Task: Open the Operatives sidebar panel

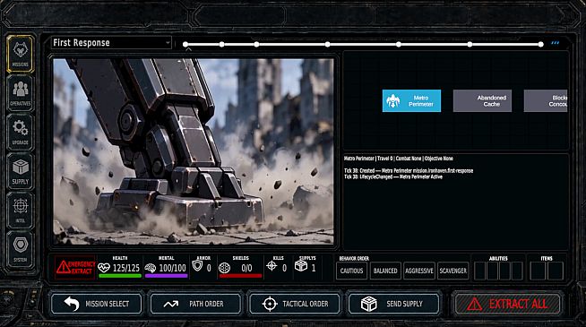Action: pos(21,93)
